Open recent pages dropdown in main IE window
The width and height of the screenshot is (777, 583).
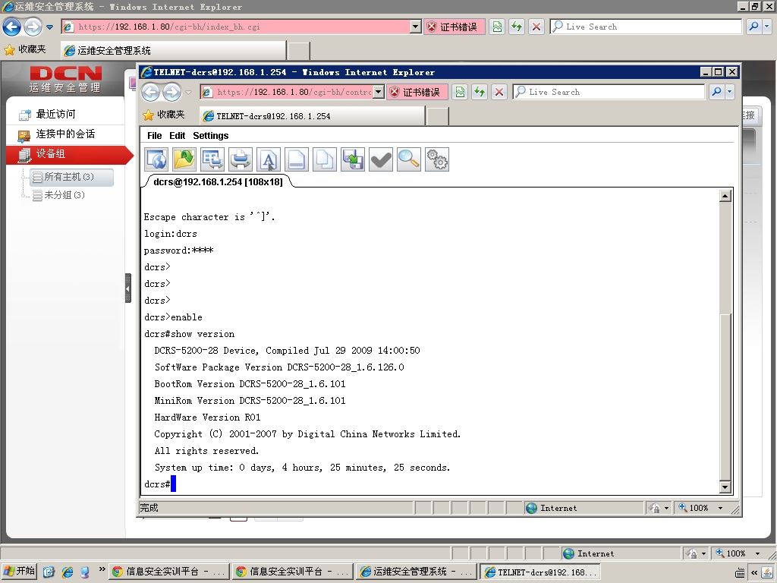coord(49,27)
